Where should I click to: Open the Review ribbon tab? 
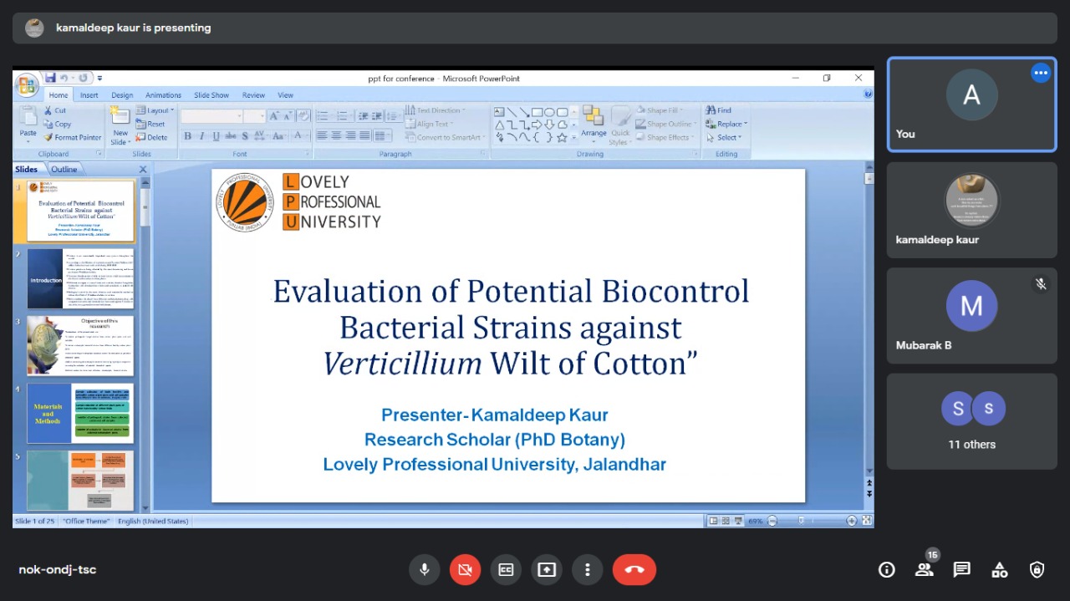point(253,95)
